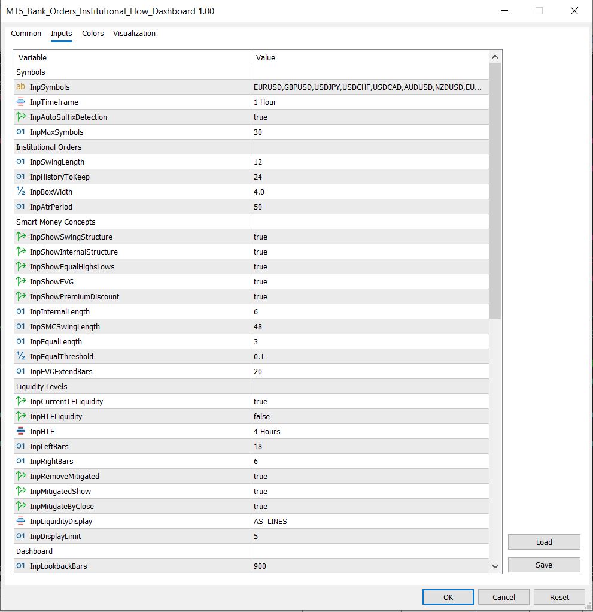The height and width of the screenshot is (612, 593).
Task: Click the scrollbar down arrow
Action: (x=495, y=566)
